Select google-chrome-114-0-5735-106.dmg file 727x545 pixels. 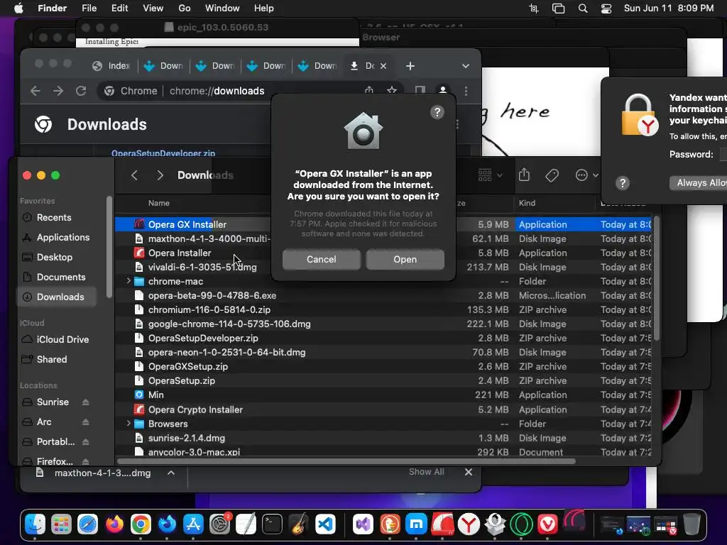coord(383,324)
